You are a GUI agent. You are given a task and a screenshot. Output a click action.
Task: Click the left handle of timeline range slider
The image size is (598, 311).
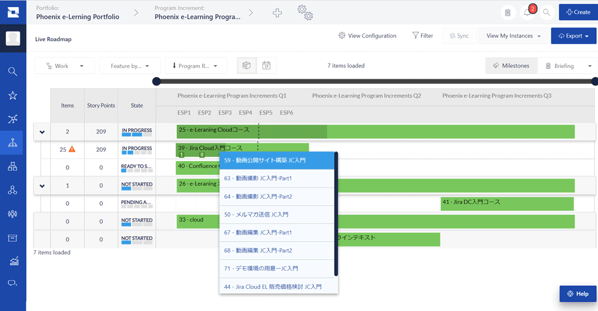pyautogui.click(x=156, y=81)
